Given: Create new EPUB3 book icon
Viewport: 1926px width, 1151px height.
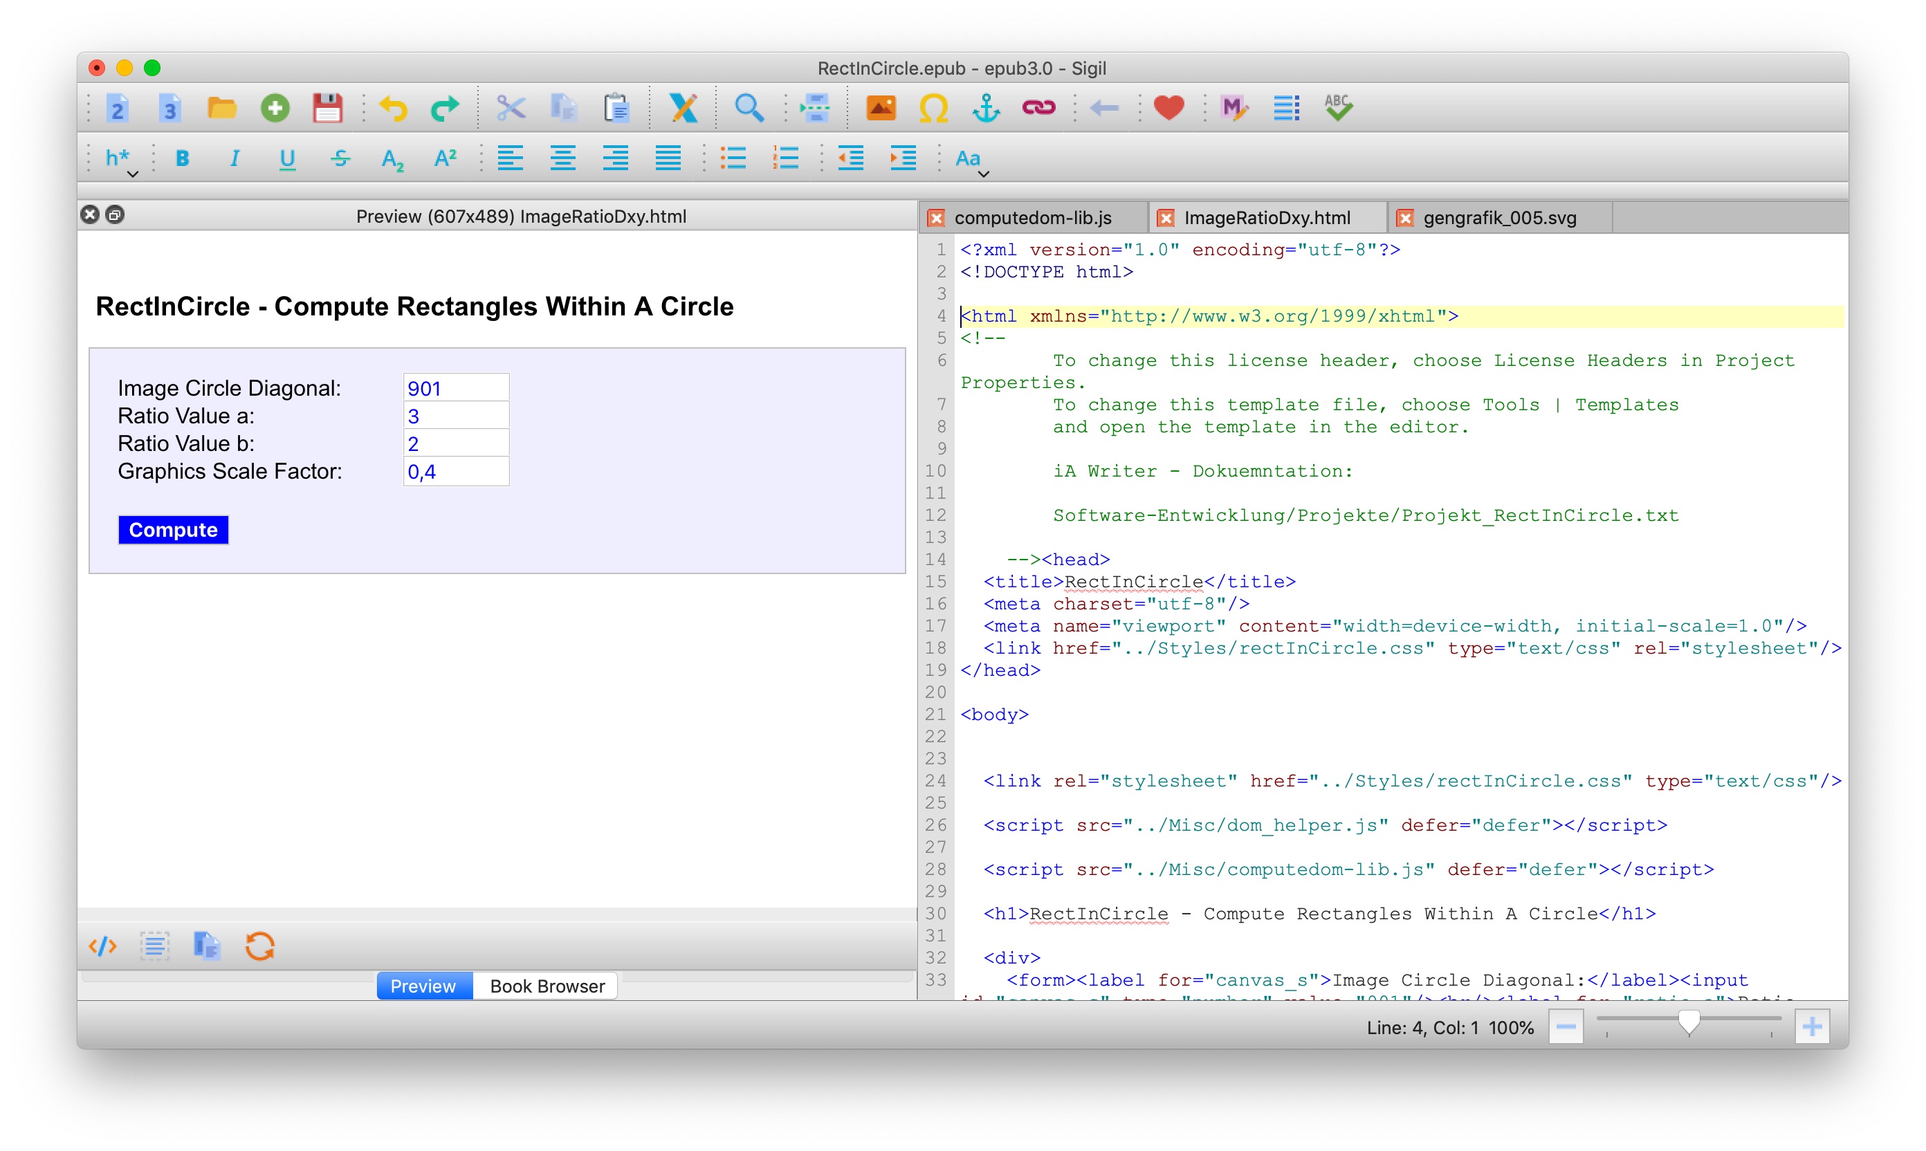Looking at the screenshot, I should 170,108.
